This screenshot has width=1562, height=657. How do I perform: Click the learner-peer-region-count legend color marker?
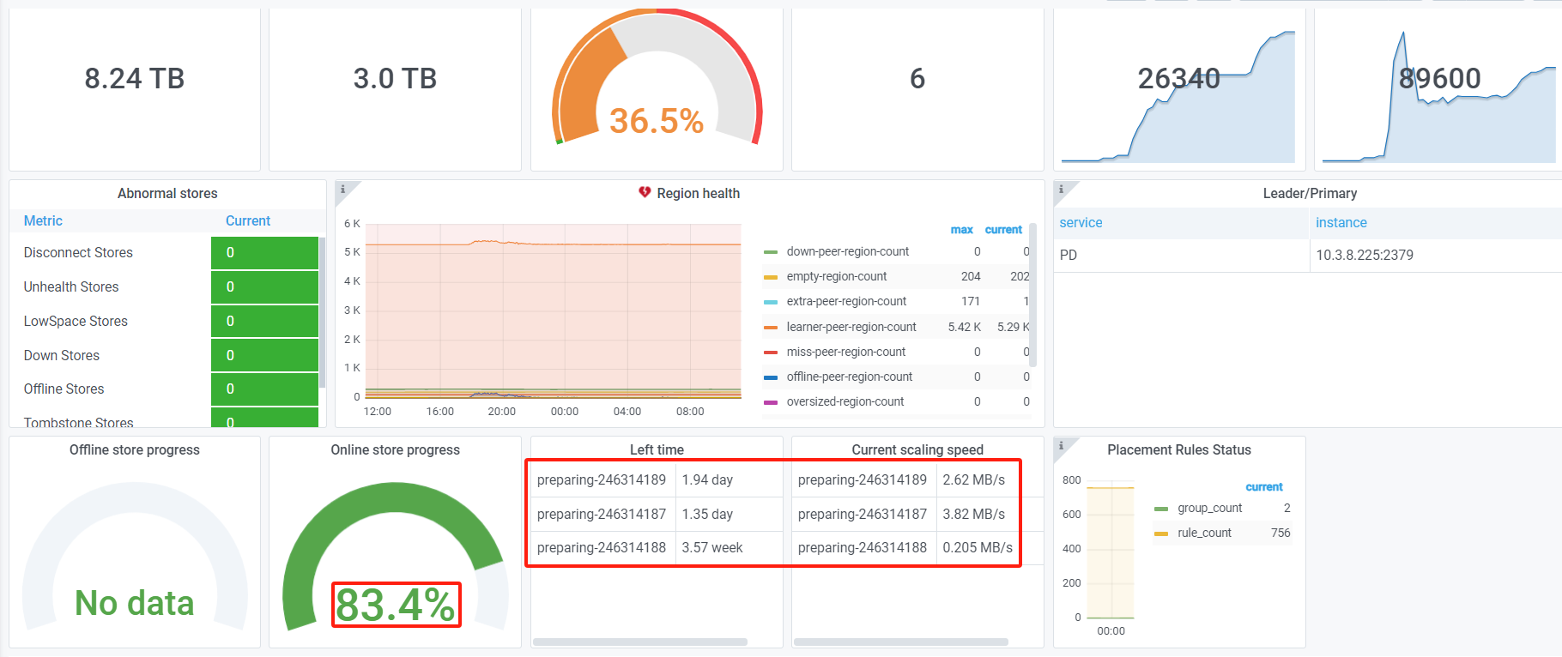click(x=770, y=328)
